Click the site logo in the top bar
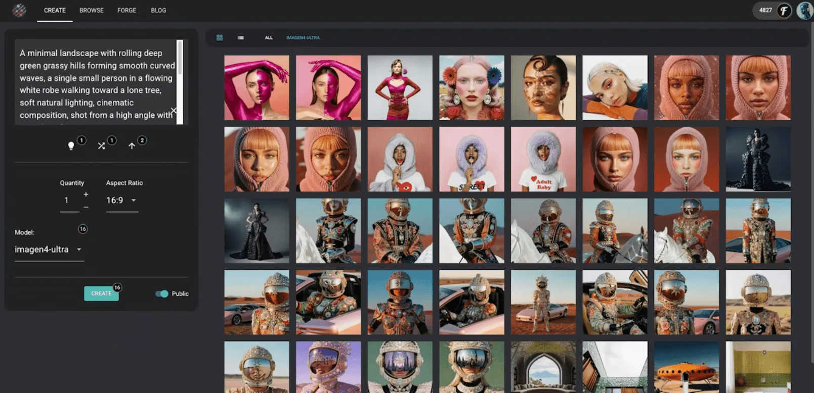Image resolution: width=814 pixels, height=393 pixels. tap(19, 11)
